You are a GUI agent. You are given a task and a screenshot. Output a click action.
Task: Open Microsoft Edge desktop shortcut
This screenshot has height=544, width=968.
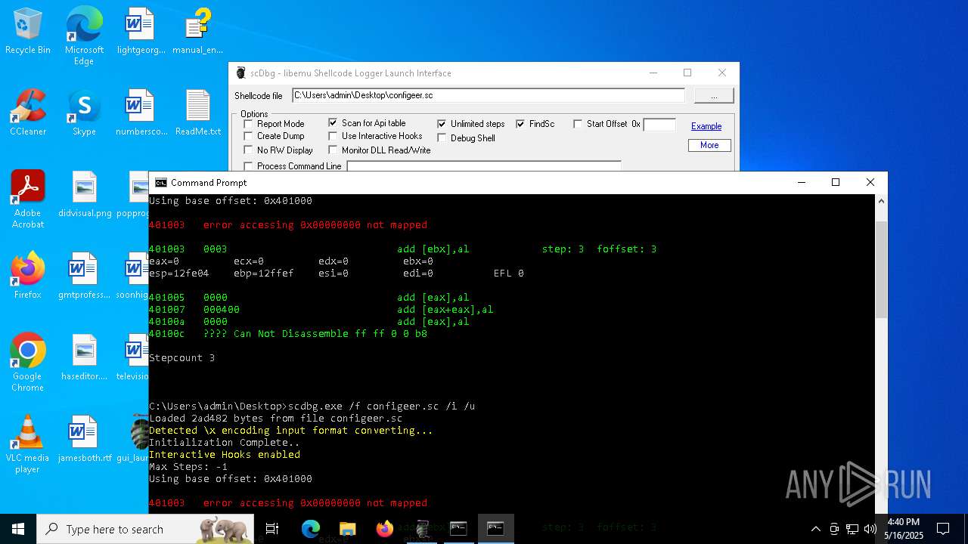pyautogui.click(x=84, y=36)
